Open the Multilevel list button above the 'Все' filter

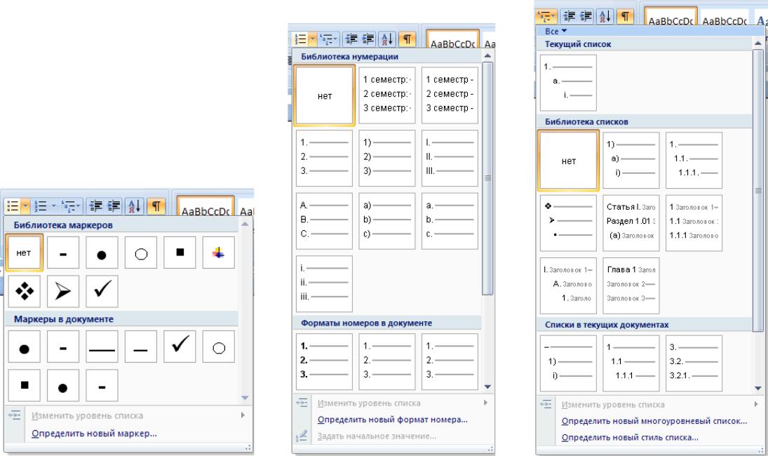[x=546, y=16]
